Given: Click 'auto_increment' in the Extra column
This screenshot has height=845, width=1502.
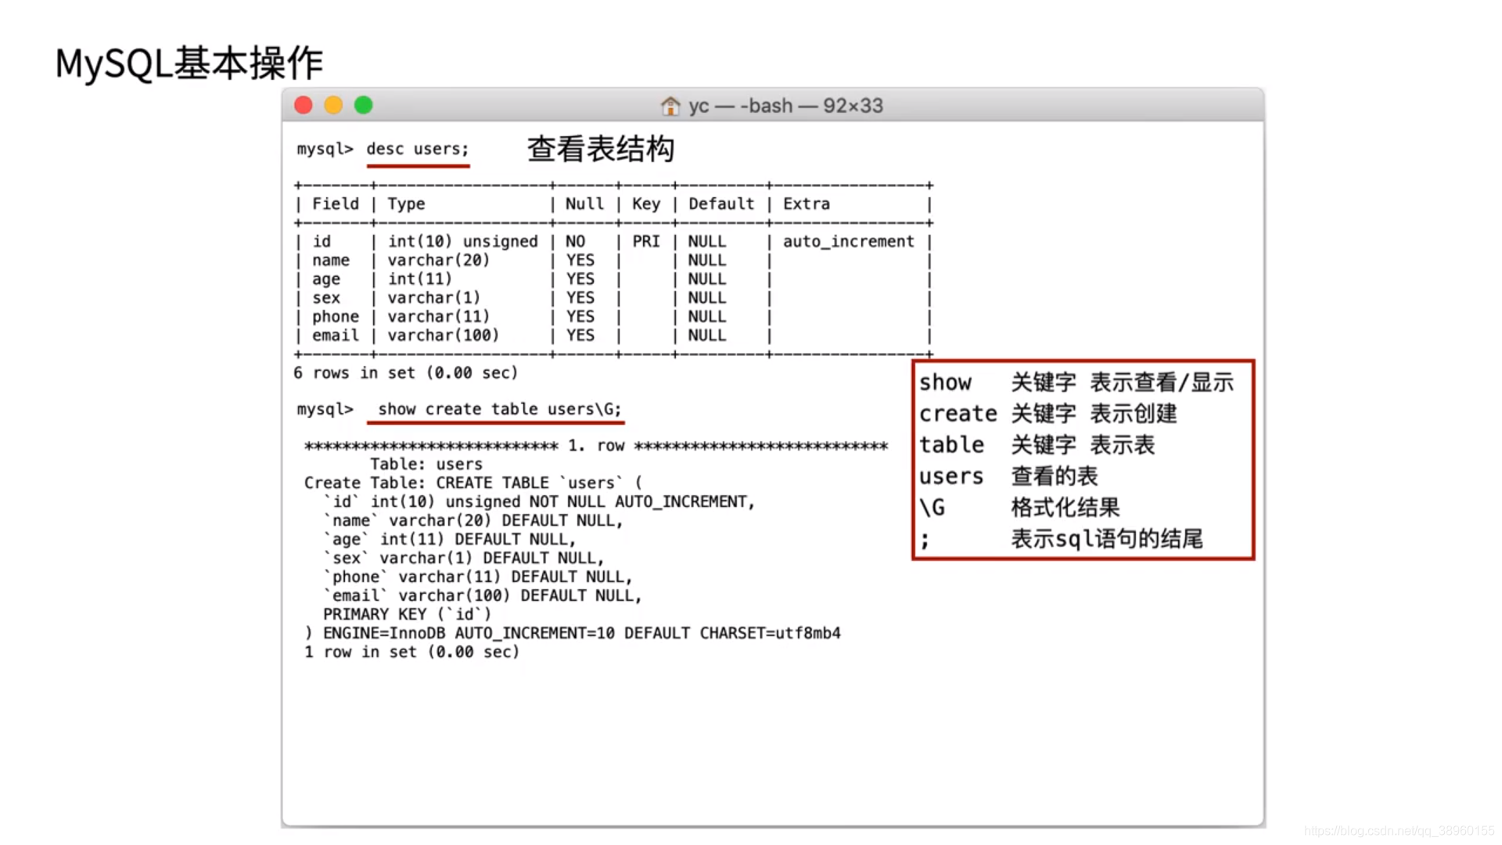Looking at the screenshot, I should tap(848, 241).
